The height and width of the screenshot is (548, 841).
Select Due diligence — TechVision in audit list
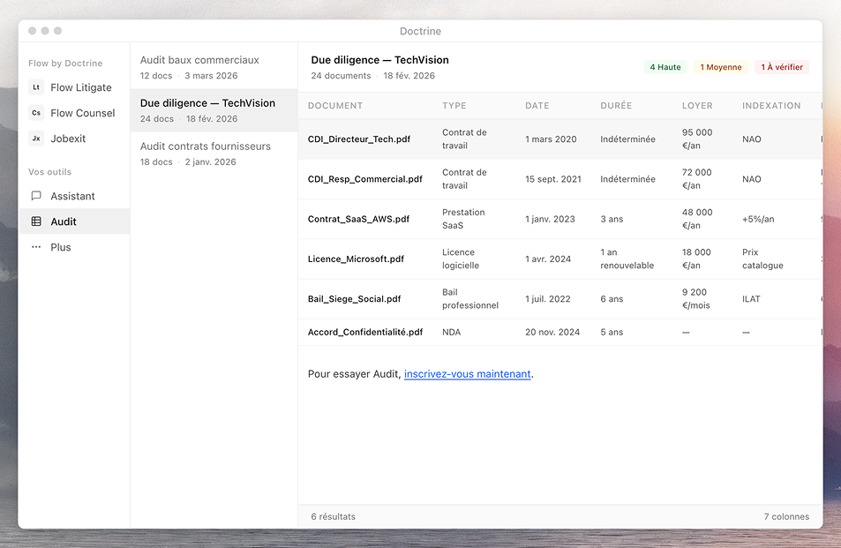coord(214,110)
